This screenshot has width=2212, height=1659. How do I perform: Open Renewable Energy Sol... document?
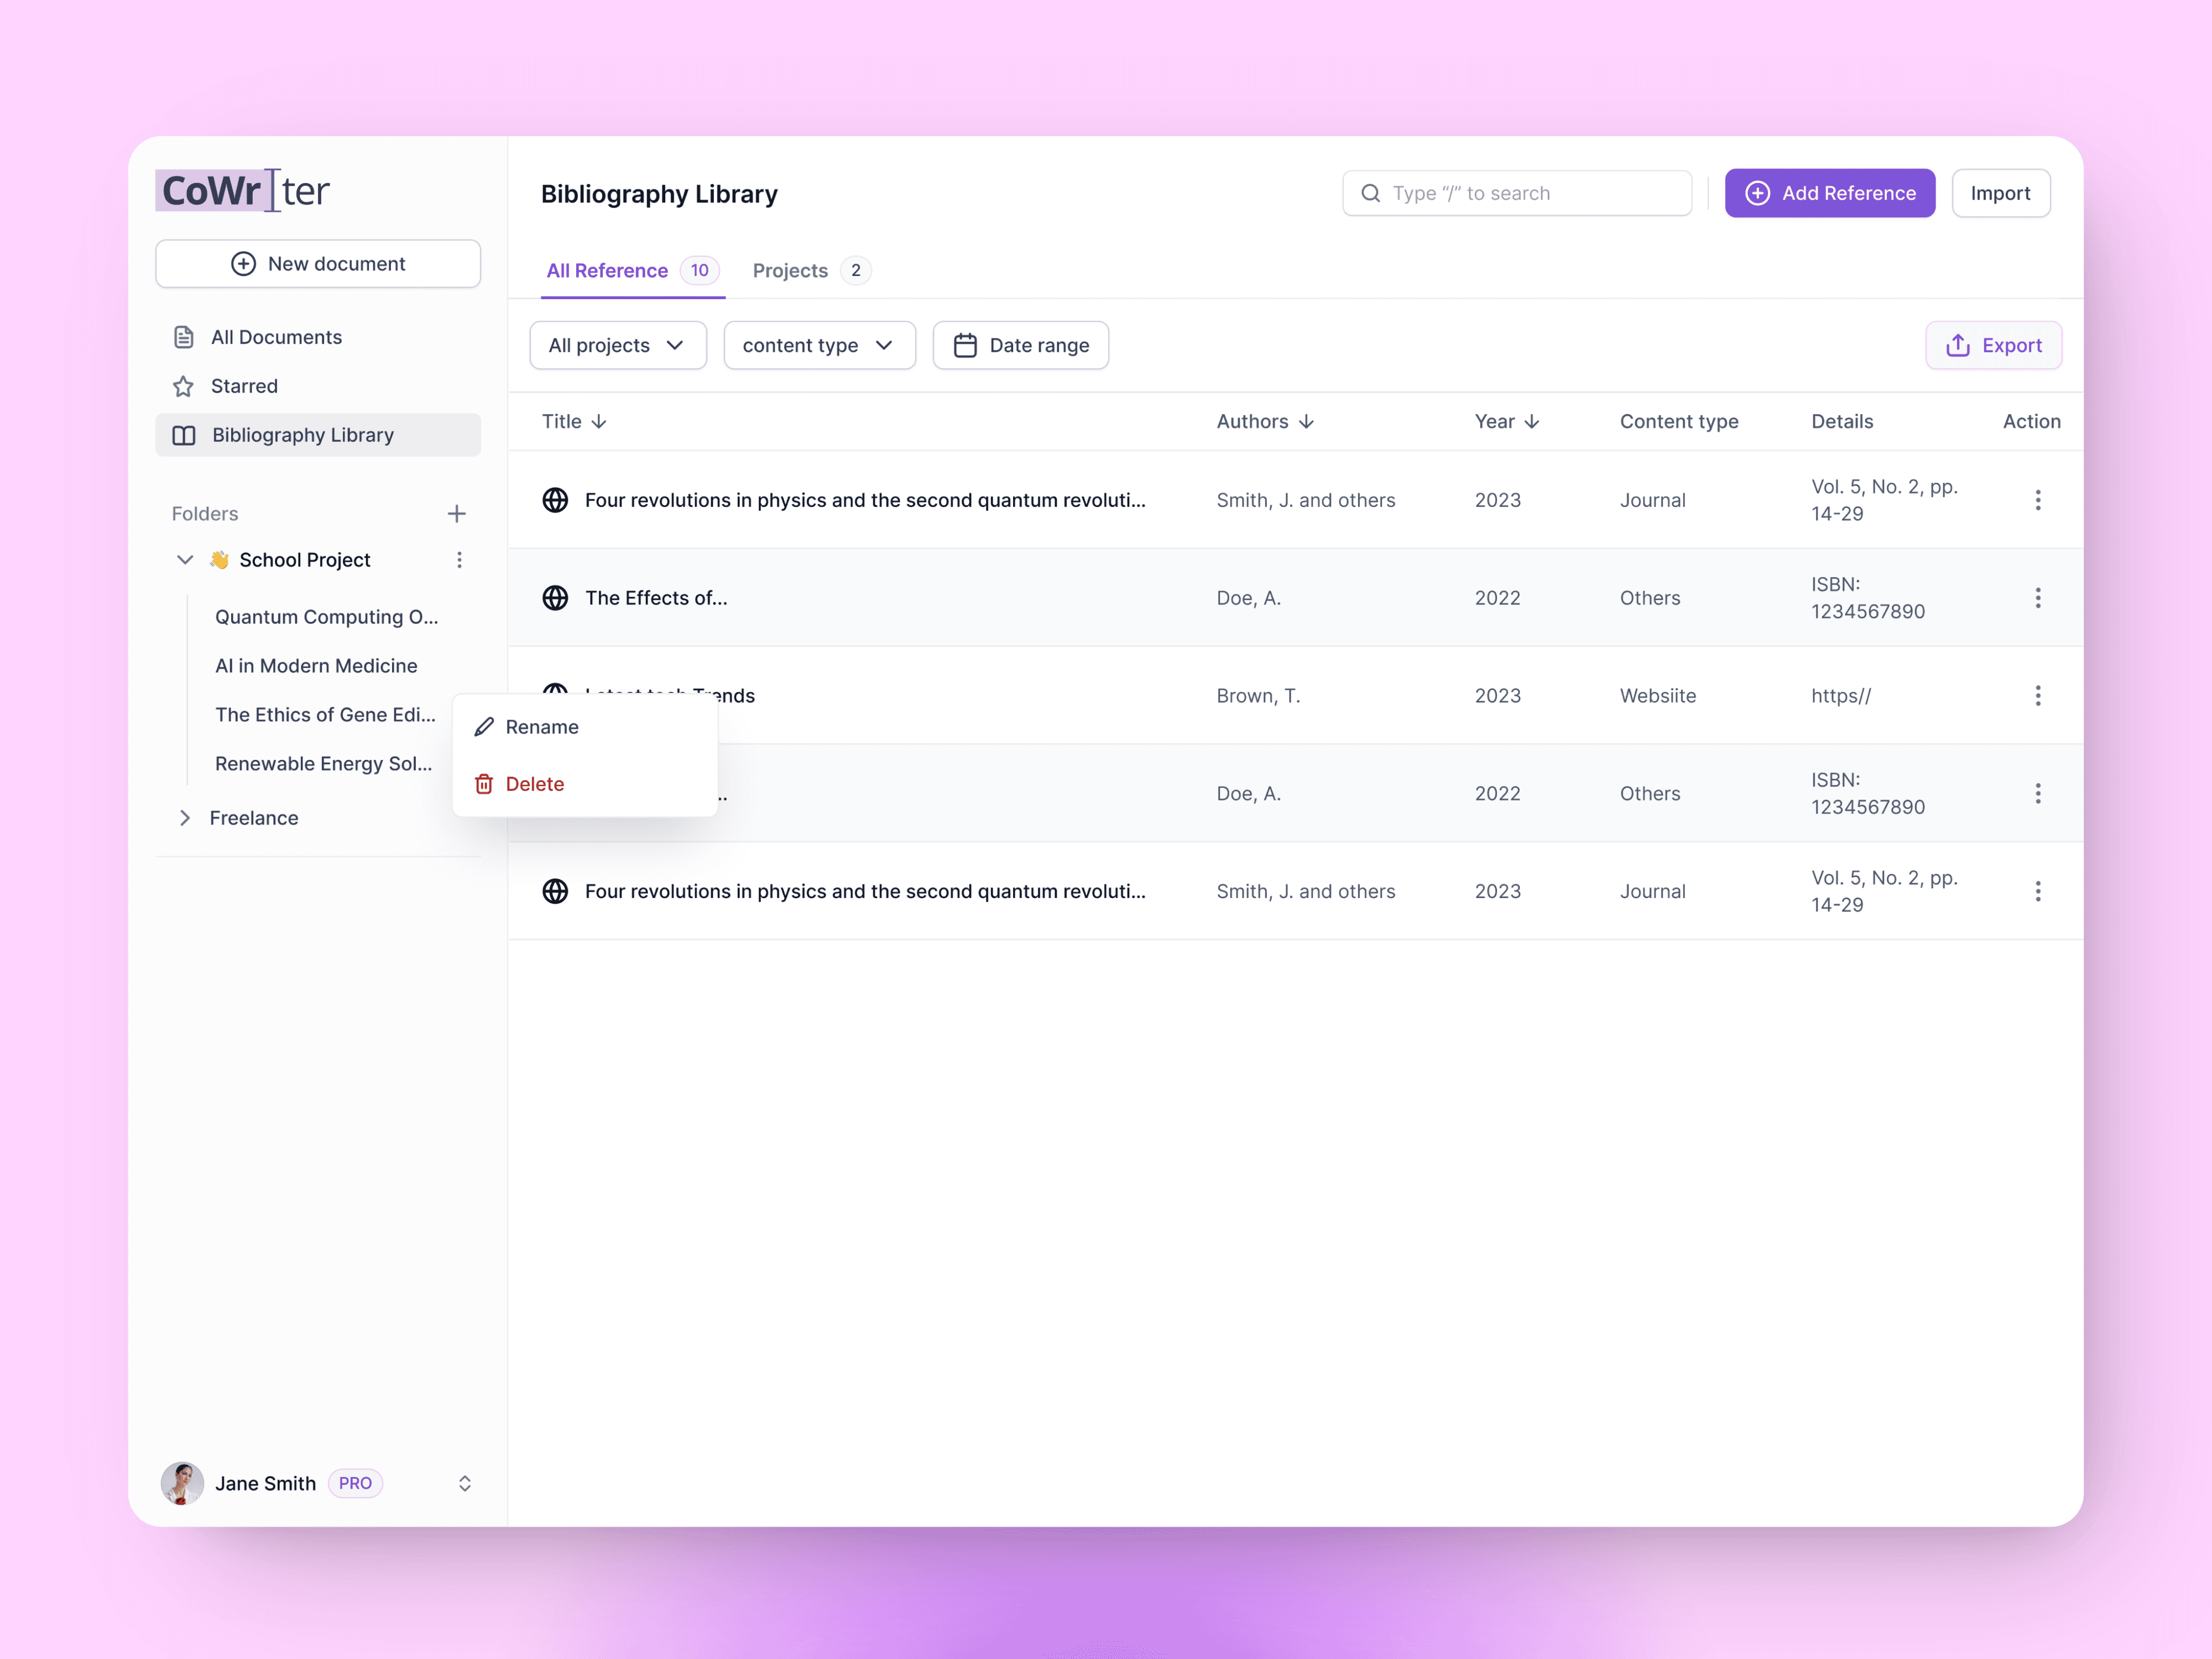324,764
